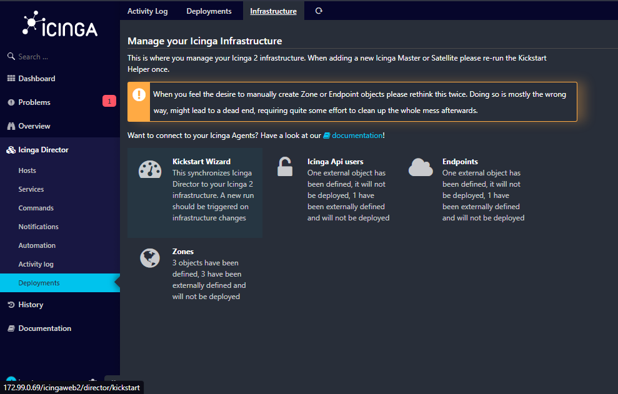Switch to the Activity Log tab
The width and height of the screenshot is (618, 394).
click(x=147, y=11)
